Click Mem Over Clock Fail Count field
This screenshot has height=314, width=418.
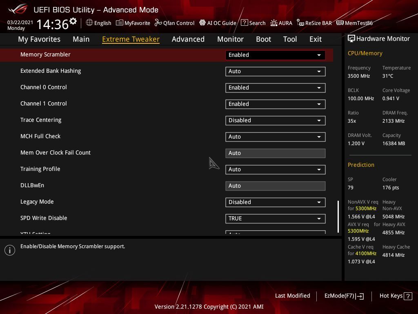coord(276,153)
